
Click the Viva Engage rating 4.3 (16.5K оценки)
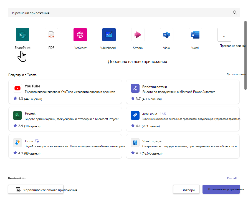[x=147, y=153]
